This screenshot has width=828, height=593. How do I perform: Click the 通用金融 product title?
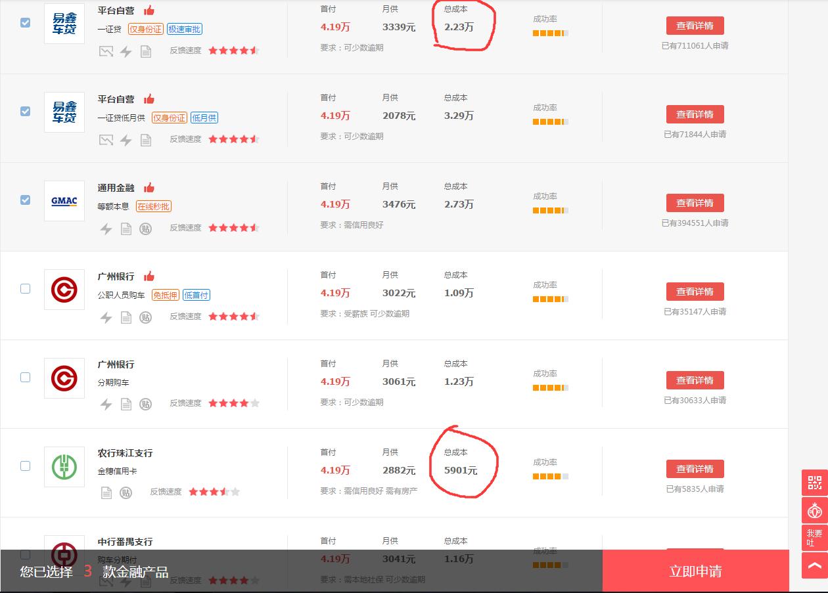point(116,188)
